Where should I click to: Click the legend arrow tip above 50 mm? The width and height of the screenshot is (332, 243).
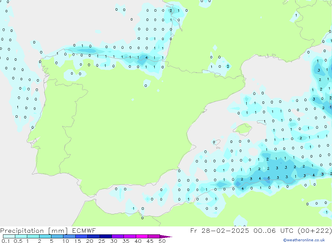pos(166,237)
